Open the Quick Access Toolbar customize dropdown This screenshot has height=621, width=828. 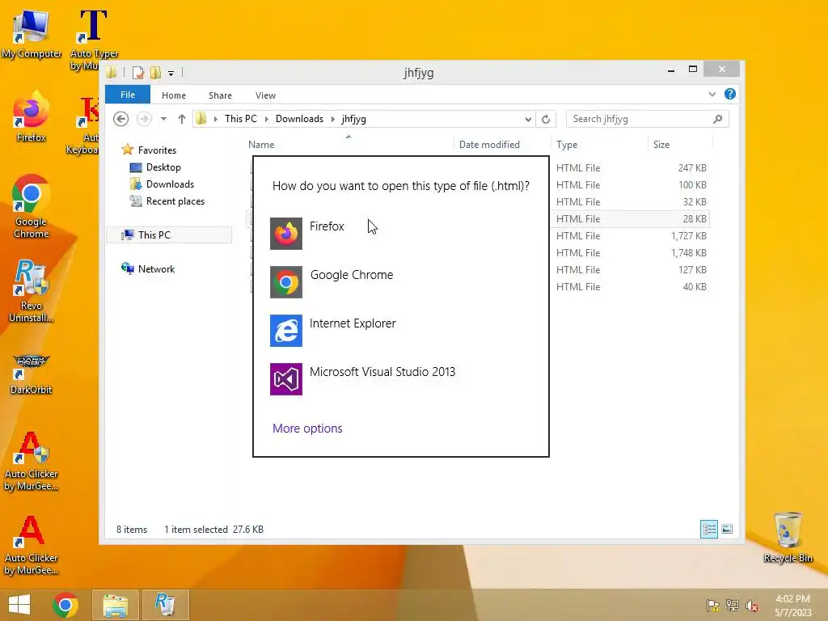click(x=171, y=74)
